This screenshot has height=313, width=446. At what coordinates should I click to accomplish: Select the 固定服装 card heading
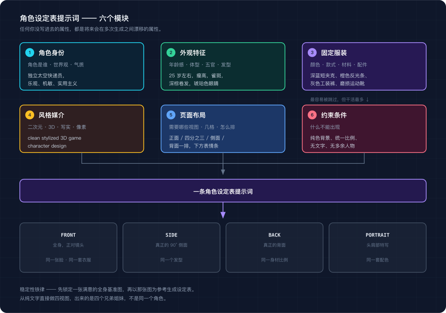click(334, 53)
